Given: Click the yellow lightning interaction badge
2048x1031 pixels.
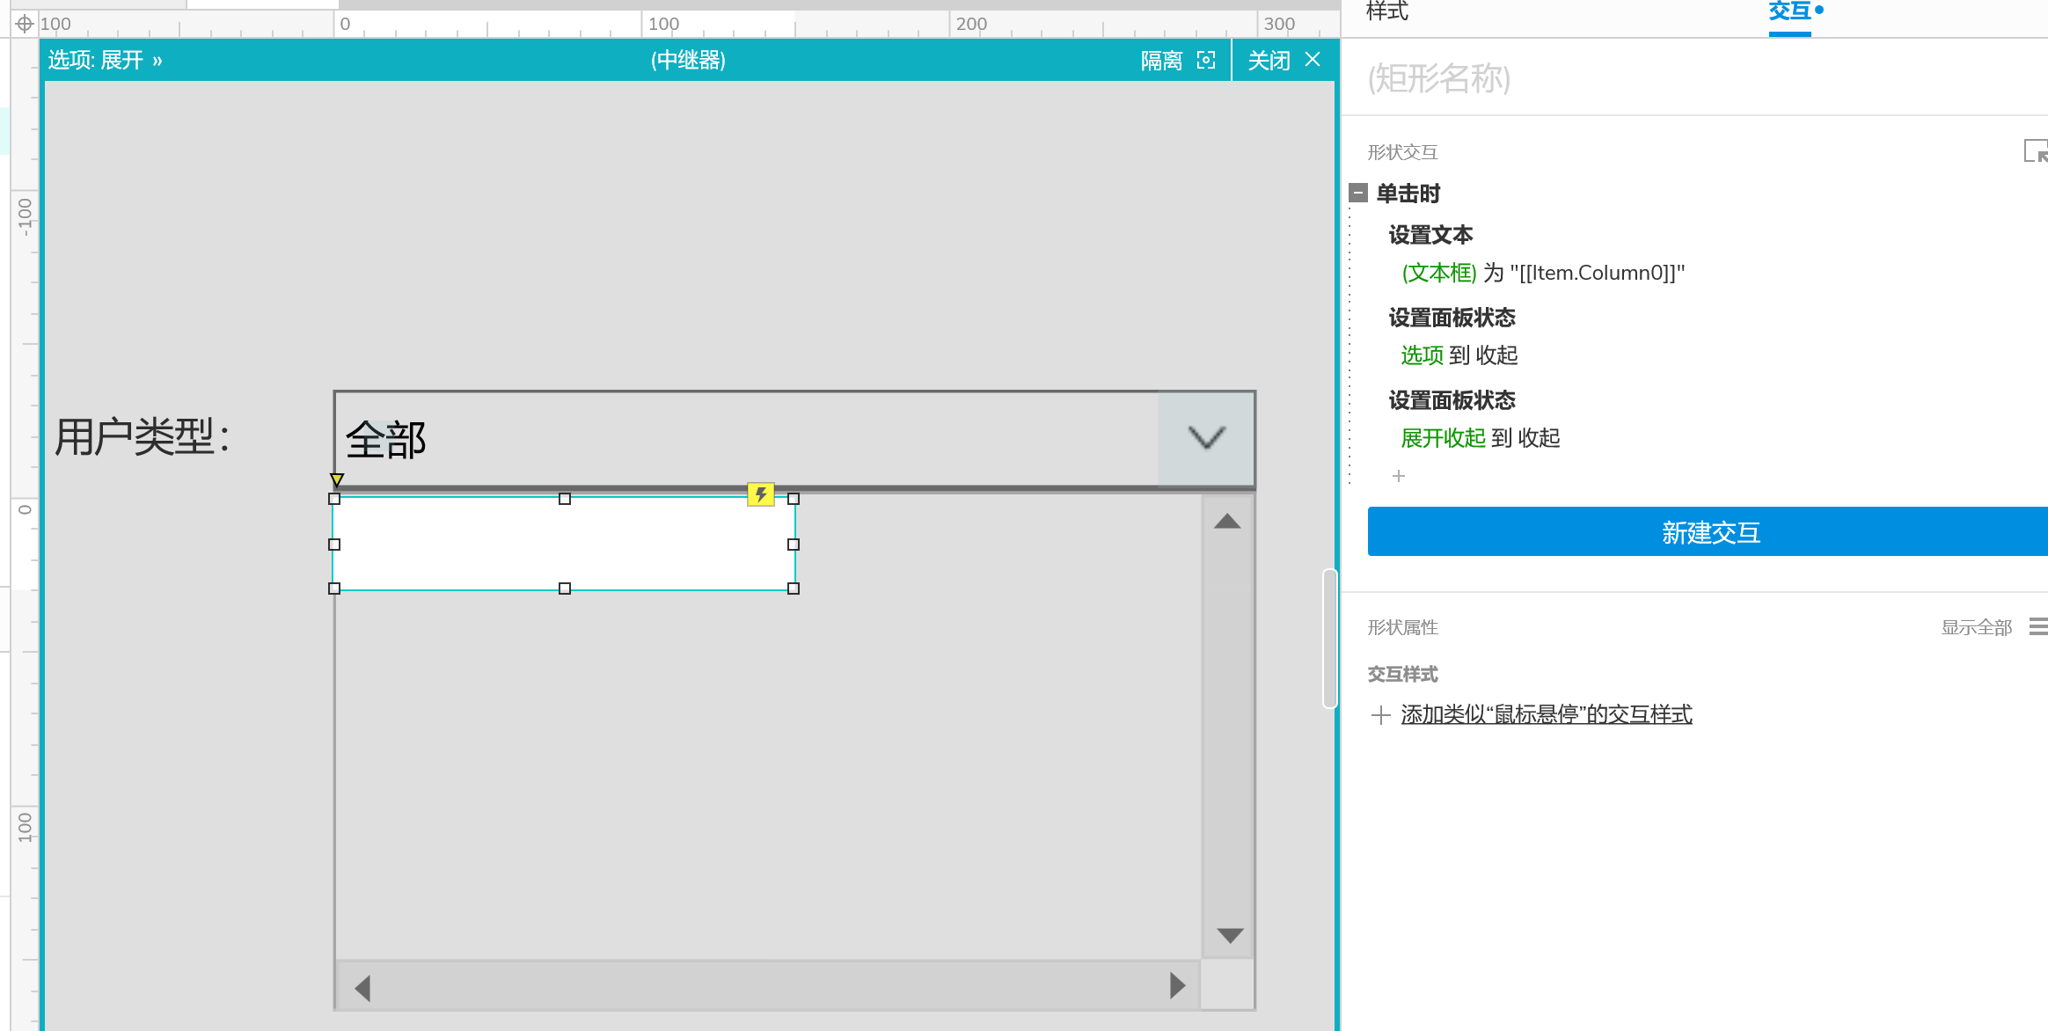Looking at the screenshot, I should click(761, 494).
